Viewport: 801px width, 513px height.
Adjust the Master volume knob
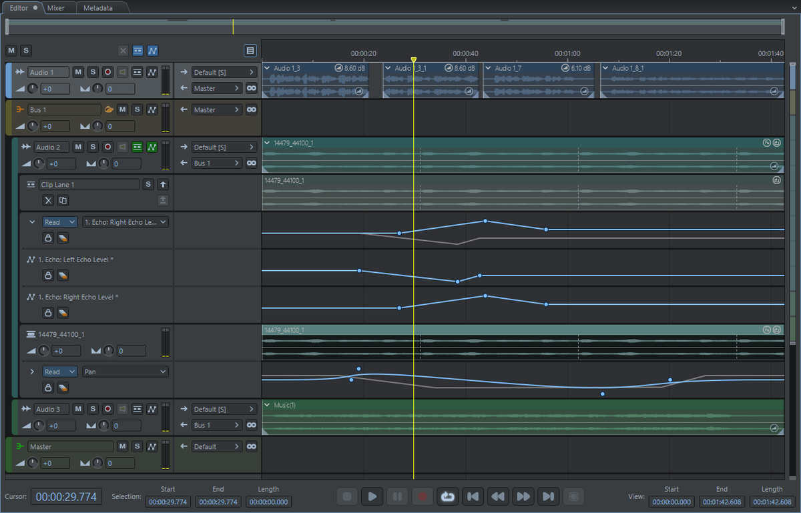(33, 463)
